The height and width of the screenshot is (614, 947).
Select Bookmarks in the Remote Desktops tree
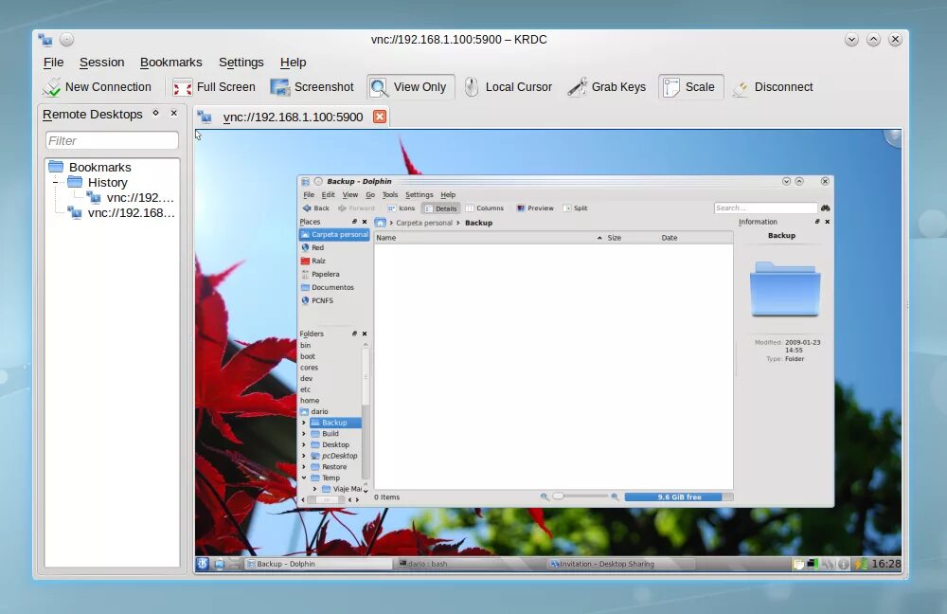(x=99, y=168)
